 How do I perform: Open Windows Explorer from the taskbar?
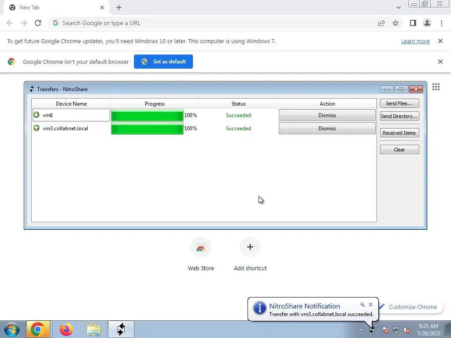94,330
